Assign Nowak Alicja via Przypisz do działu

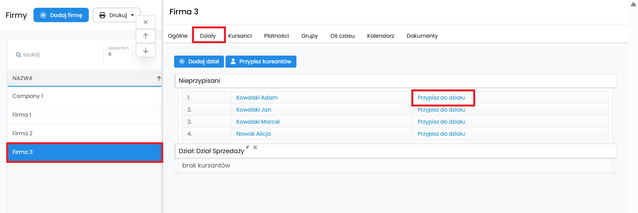pyautogui.click(x=441, y=134)
